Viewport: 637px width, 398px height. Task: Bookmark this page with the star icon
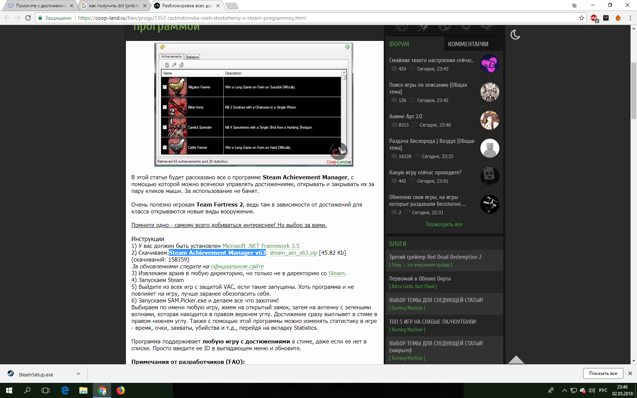[582, 18]
